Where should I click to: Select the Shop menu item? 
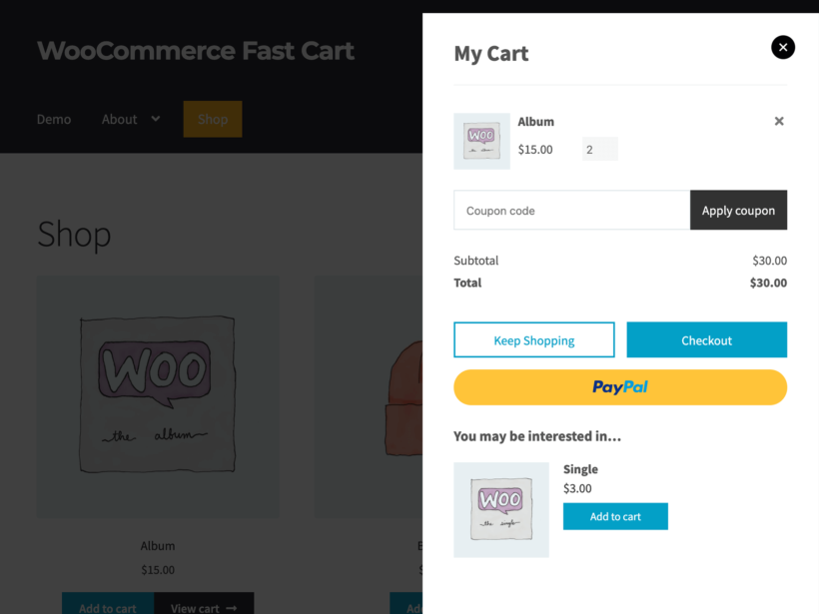[213, 119]
